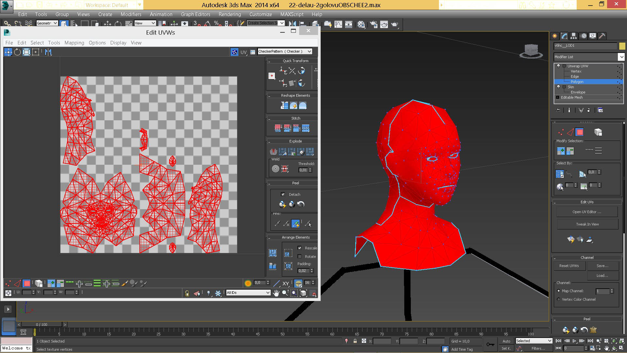627x353 pixels.
Task: Click the Quick Peel icon
Action: pos(282,205)
